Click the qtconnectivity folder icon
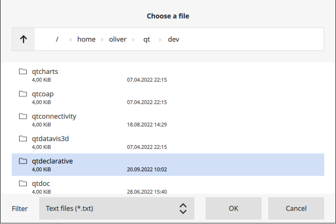This screenshot has width=336, height=224. 23,116
